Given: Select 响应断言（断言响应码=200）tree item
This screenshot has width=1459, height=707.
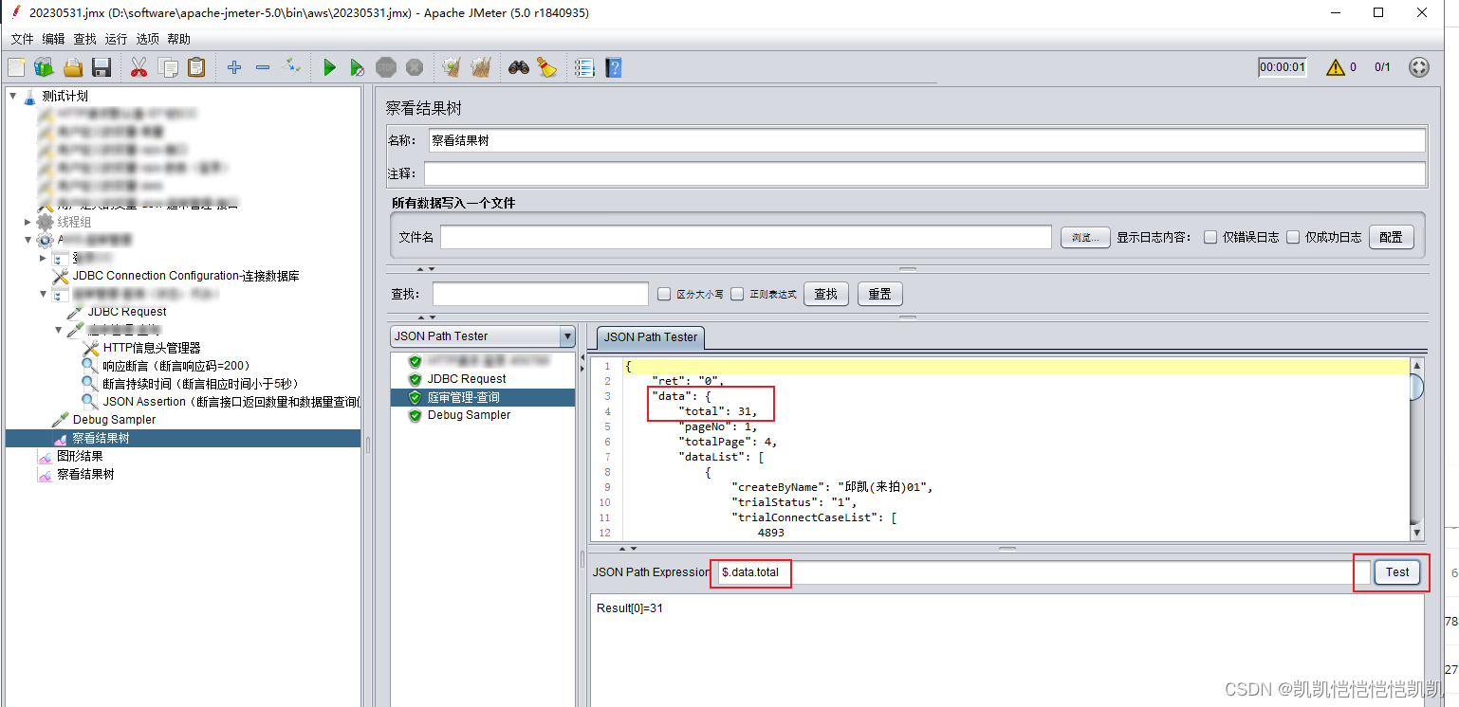Looking at the screenshot, I should (178, 366).
